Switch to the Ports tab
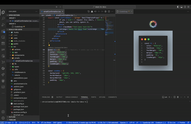Viewport: 191px width, 124px height. (x=94, y=97)
